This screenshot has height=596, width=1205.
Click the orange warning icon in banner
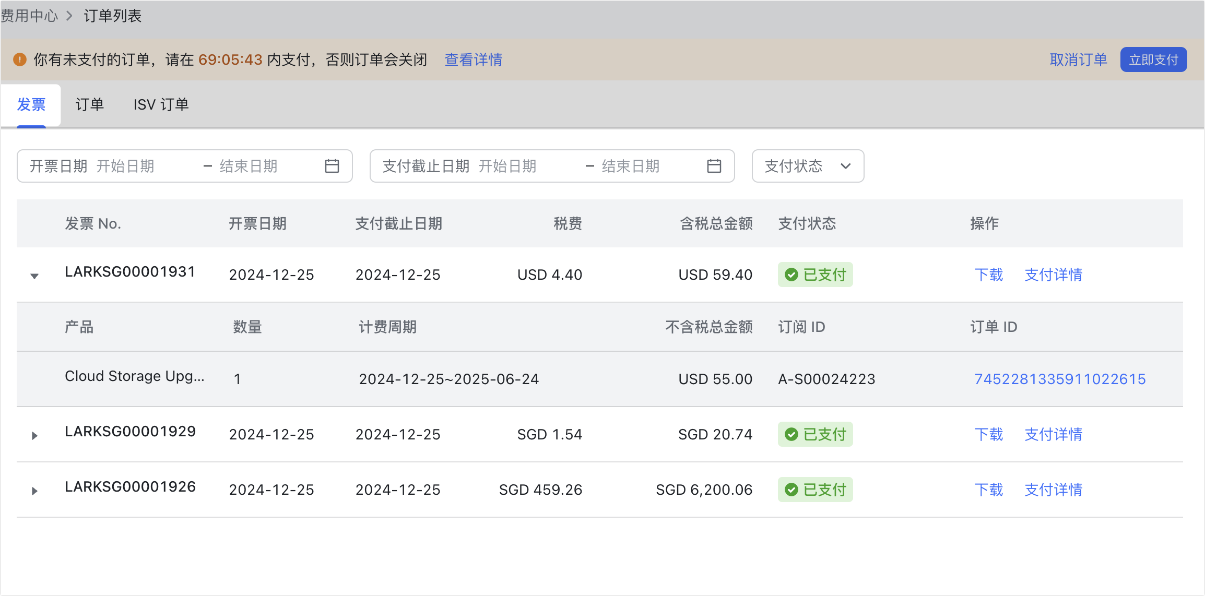(x=20, y=59)
